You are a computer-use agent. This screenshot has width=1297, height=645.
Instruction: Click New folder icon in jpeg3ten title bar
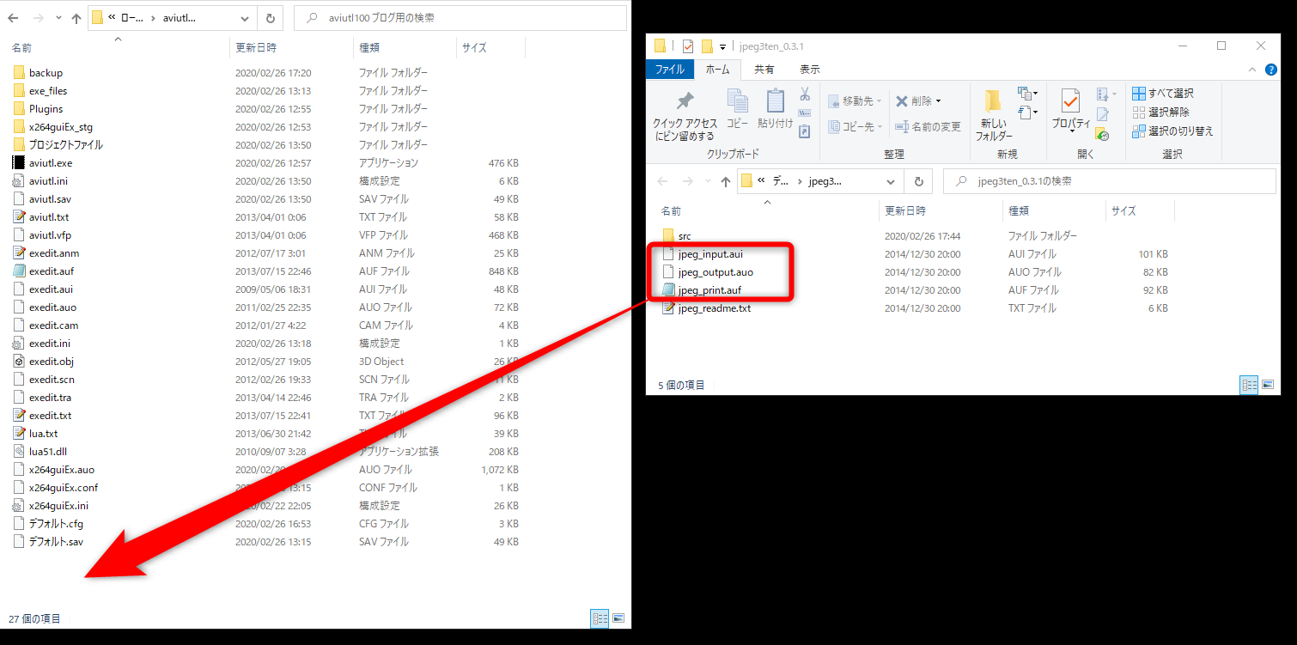(707, 46)
